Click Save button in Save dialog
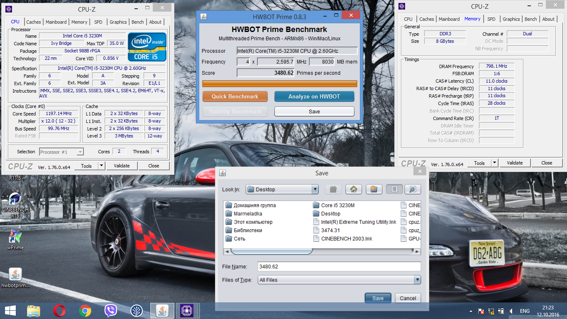Viewport: 567px width, 319px height. click(x=378, y=298)
